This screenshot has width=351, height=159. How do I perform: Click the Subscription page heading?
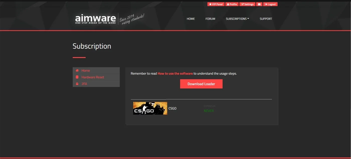(92, 46)
